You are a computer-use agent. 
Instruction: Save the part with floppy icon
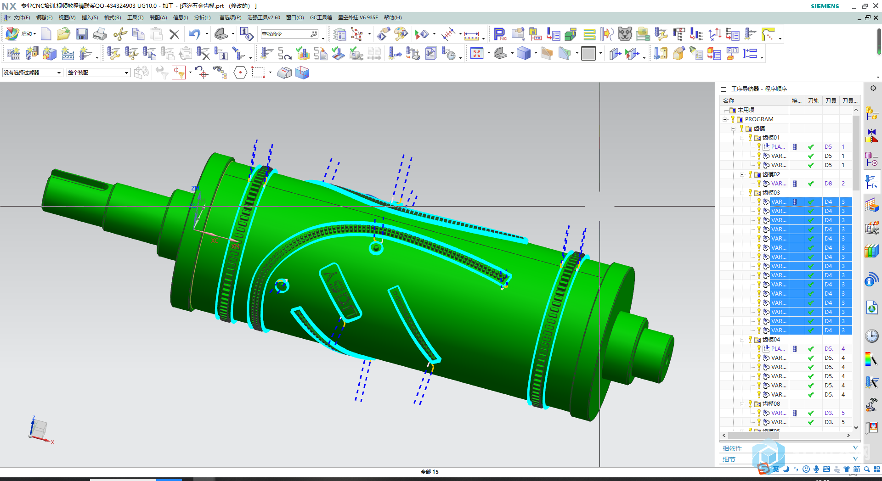coord(82,34)
